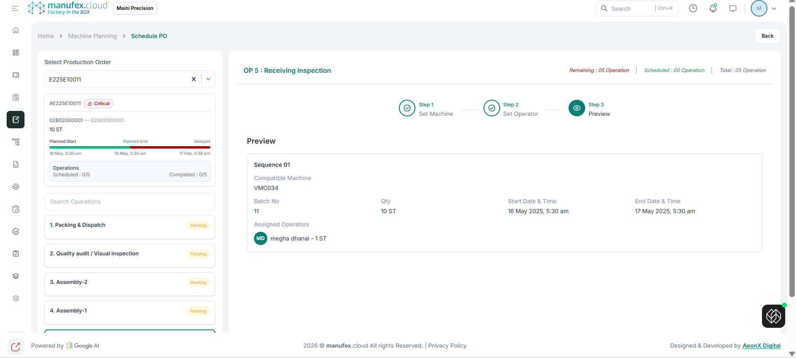Select Step 1 Set Machine checkmark
Image resolution: width=796 pixels, height=358 pixels.
click(407, 108)
